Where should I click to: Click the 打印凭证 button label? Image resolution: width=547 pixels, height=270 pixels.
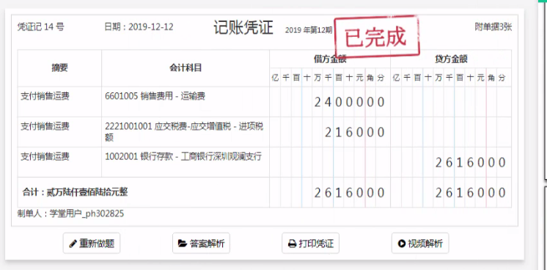(x=316, y=244)
